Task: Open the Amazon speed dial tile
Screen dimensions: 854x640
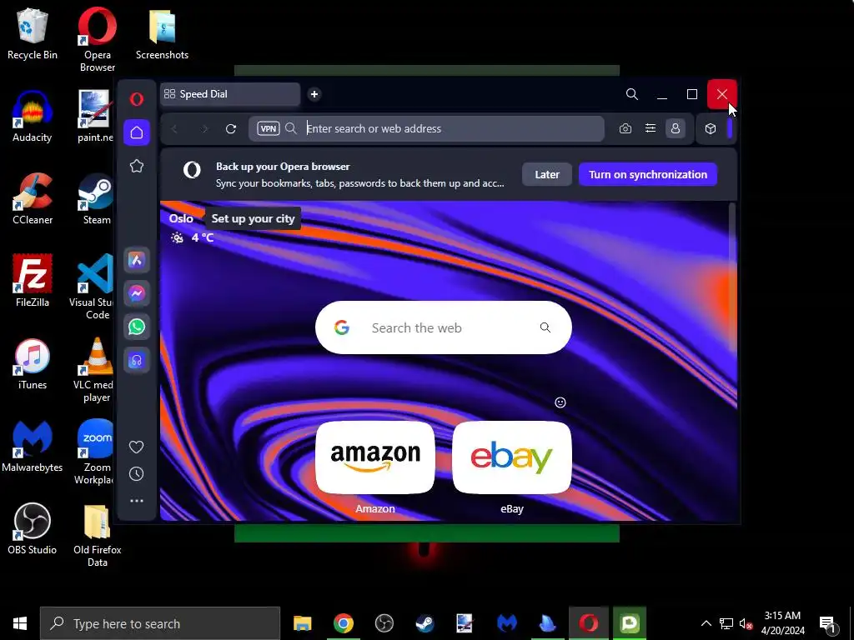Action: pos(375,457)
